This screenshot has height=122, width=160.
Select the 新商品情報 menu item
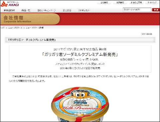9,10
